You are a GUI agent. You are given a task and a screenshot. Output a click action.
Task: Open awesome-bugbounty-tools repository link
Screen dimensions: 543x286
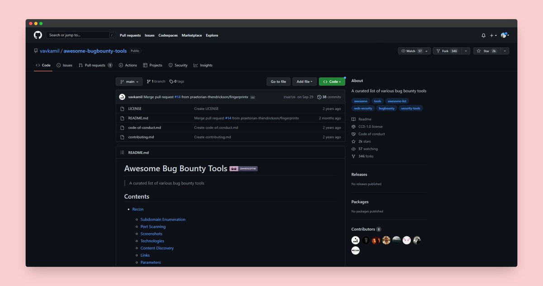tap(95, 51)
